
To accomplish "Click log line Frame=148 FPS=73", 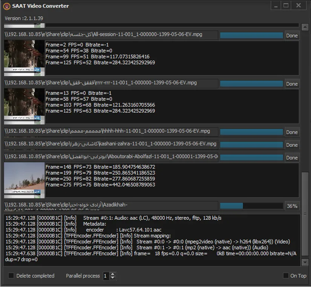I will tap(100, 167).
